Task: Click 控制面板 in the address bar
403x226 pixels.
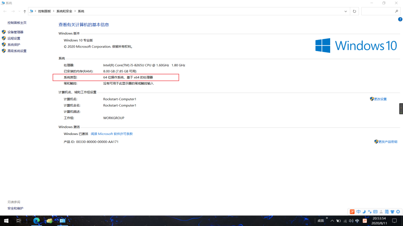Action: (x=44, y=11)
